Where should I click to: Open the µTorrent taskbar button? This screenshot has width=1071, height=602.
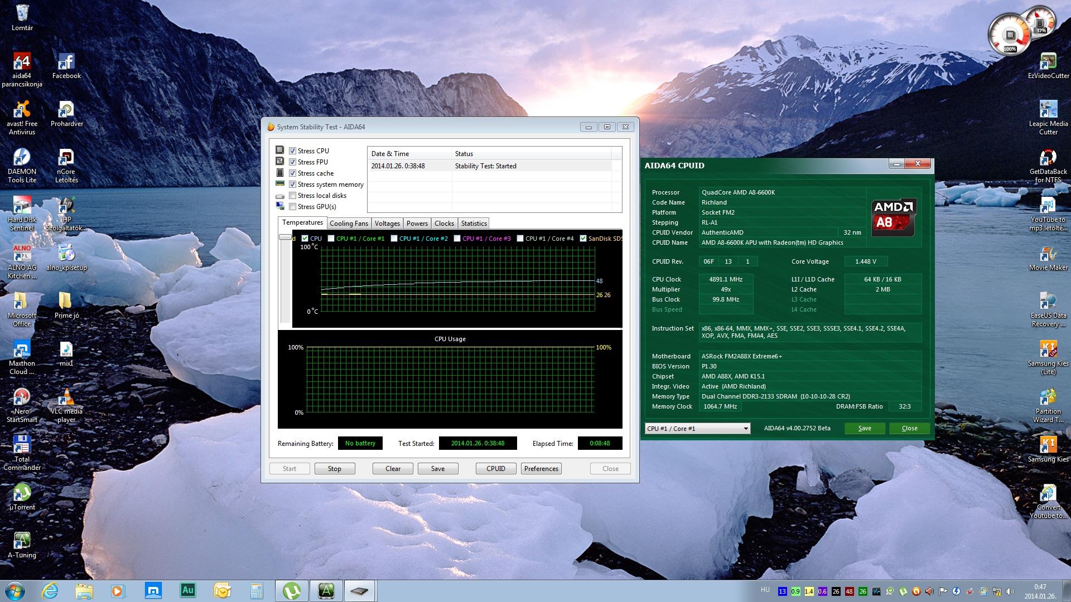pos(291,590)
